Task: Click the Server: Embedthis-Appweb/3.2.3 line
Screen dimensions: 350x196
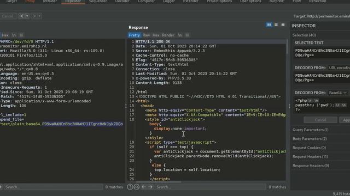Action: click(170, 51)
